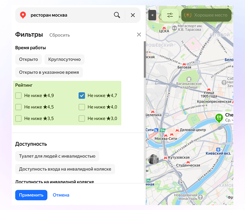Screen dimensions: 245x210
Task: Collapse the side panel with the arrow button
Action: (x=152, y=15)
